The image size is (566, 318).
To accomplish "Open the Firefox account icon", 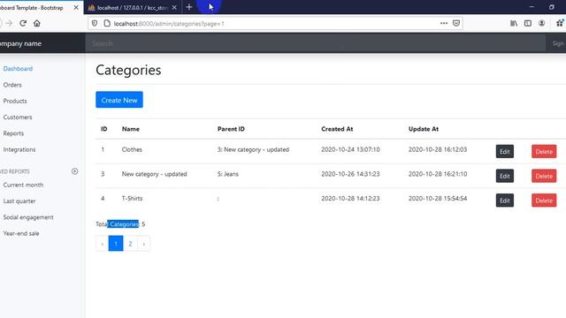I will [x=541, y=24].
